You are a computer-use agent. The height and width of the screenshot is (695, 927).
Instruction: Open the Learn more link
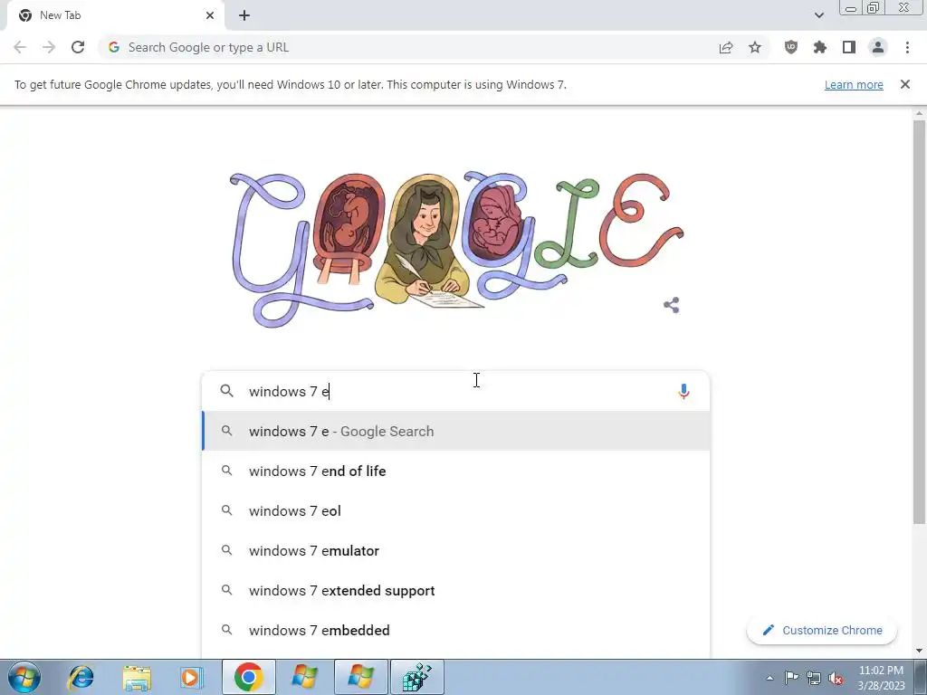[x=854, y=84]
